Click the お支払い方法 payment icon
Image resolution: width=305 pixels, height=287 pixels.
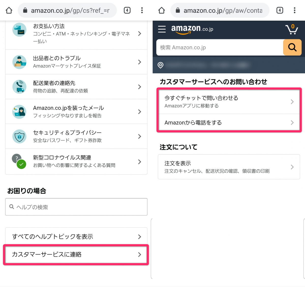pos(19,30)
